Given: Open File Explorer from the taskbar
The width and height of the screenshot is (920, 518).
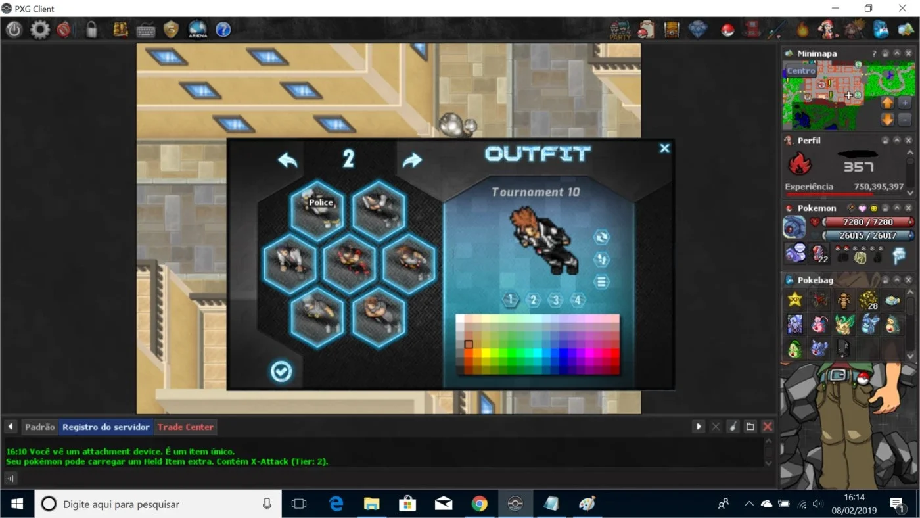Looking at the screenshot, I should pos(372,504).
